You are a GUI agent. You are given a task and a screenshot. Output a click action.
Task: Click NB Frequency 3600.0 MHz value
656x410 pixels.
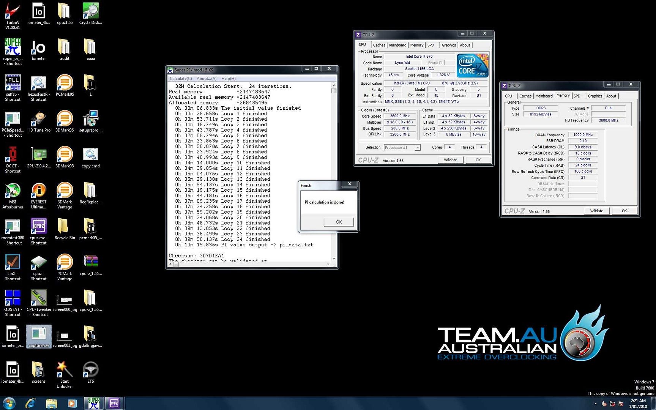pyautogui.click(x=608, y=120)
